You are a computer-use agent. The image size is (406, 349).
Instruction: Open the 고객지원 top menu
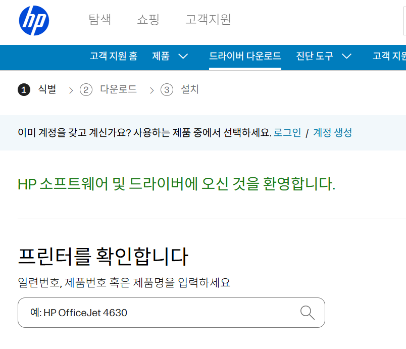point(208,19)
